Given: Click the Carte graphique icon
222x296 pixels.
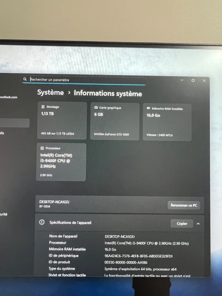Looking at the screenshot, I should (96, 108).
